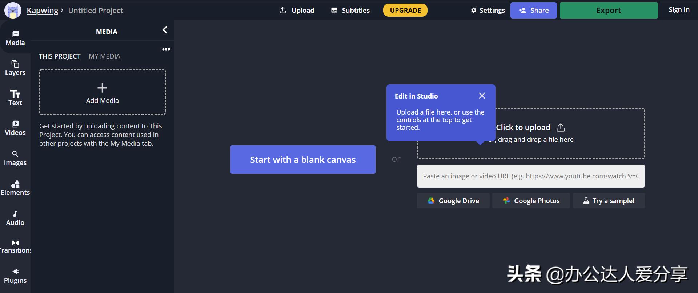
Task: Select the This Project tab
Action: click(x=59, y=56)
